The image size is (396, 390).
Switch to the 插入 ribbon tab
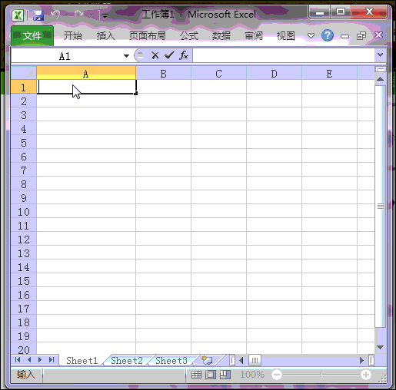coord(105,35)
